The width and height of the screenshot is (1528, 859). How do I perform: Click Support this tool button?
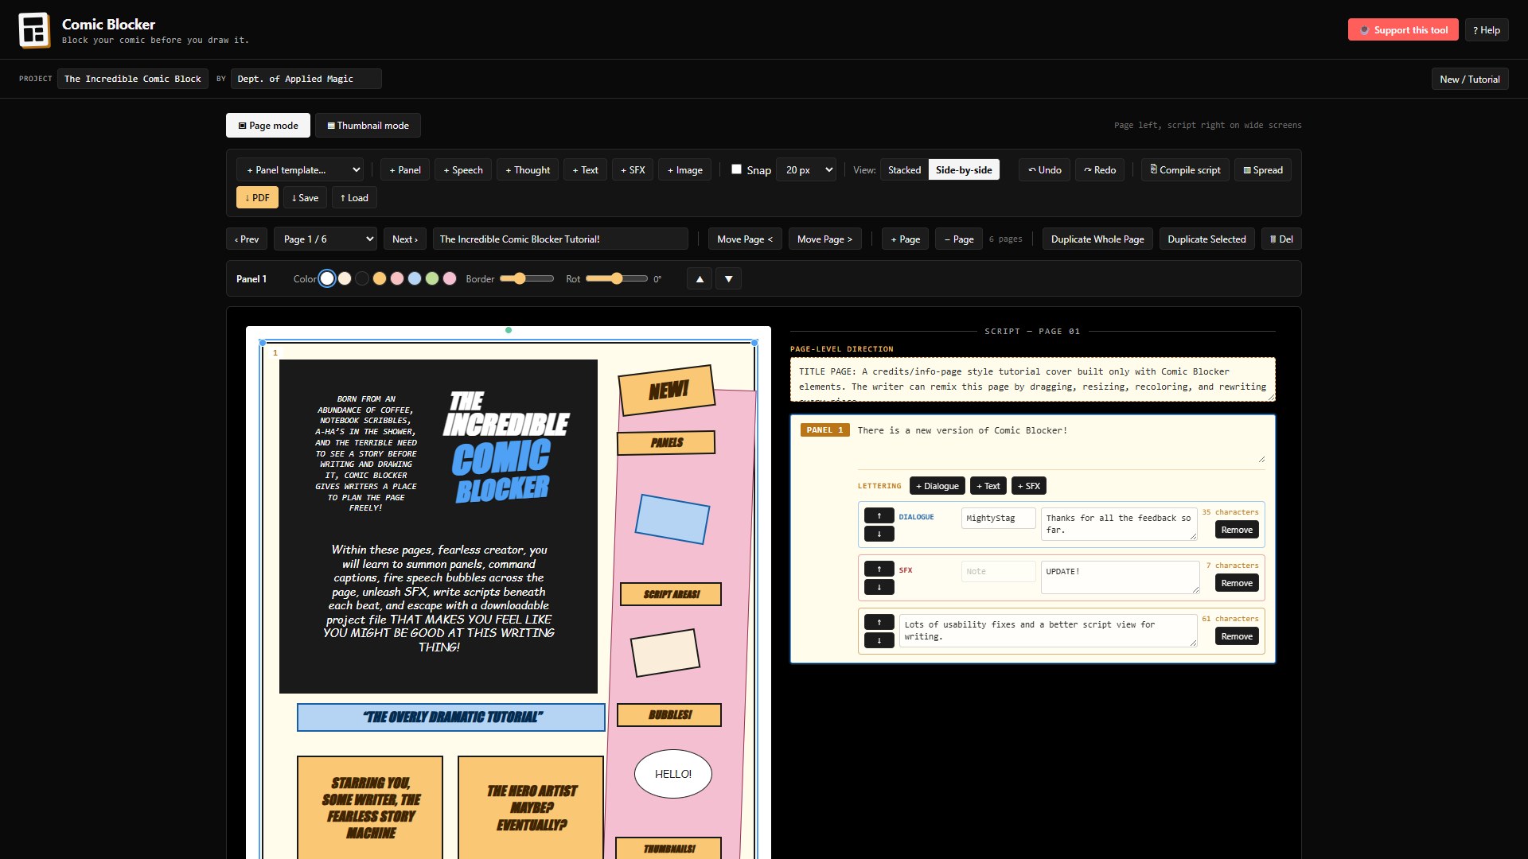[x=1403, y=30]
